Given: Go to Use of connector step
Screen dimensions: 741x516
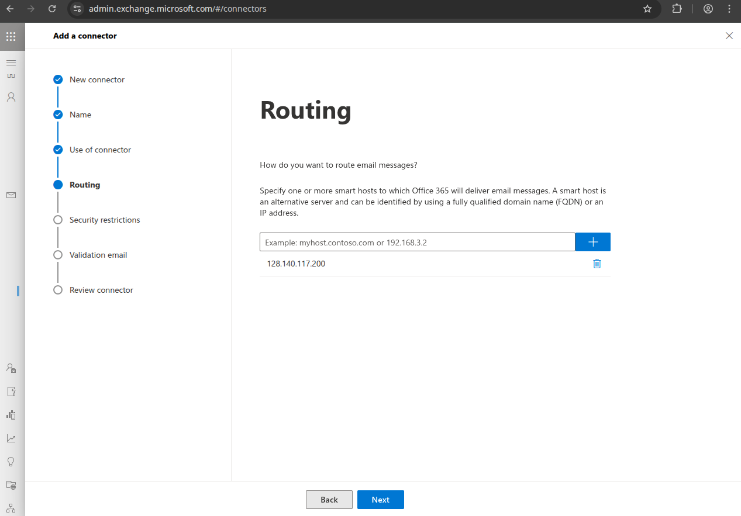Looking at the screenshot, I should coord(100,150).
